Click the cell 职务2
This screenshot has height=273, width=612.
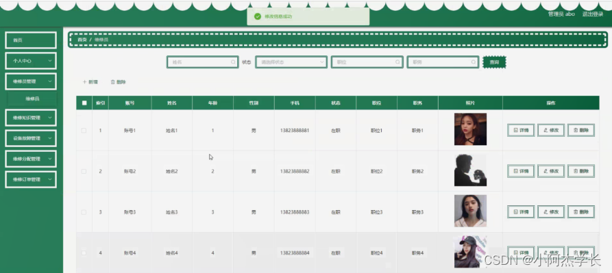click(x=417, y=171)
